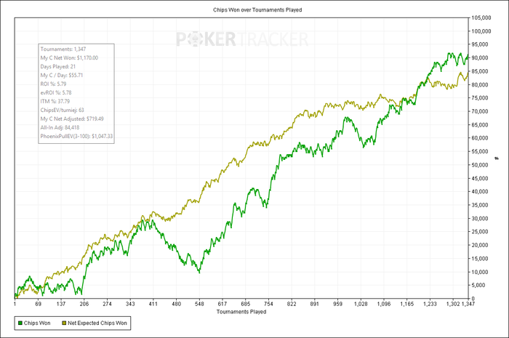Click the x-axis tick label 1,096
Screen dimensions: 509x338
coord(384,304)
